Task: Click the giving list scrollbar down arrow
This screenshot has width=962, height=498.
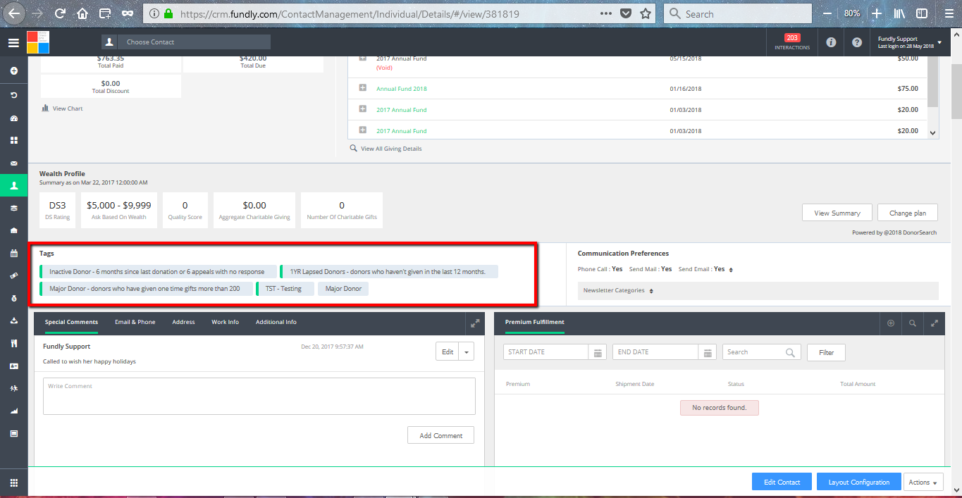Action: pyautogui.click(x=933, y=132)
